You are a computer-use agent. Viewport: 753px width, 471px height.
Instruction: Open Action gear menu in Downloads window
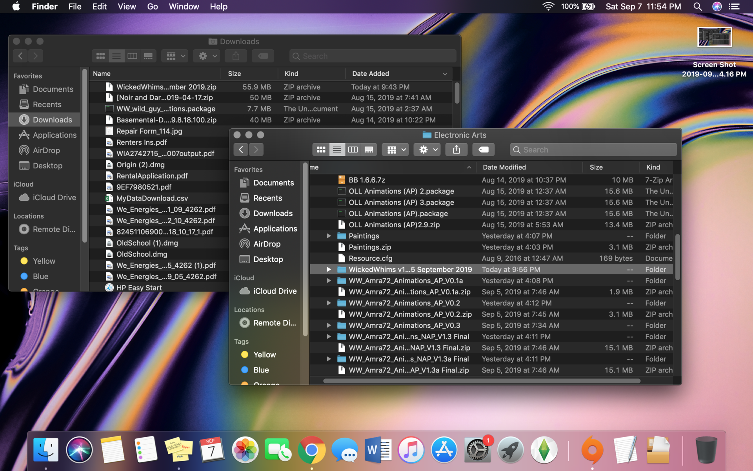pyautogui.click(x=207, y=56)
